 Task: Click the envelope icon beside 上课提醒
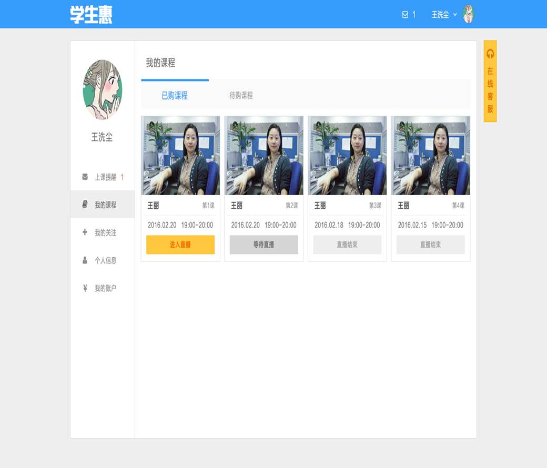pyautogui.click(x=85, y=177)
